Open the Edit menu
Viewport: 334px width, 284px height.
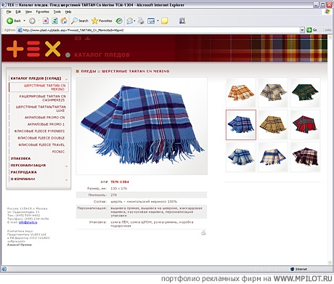[18, 12]
